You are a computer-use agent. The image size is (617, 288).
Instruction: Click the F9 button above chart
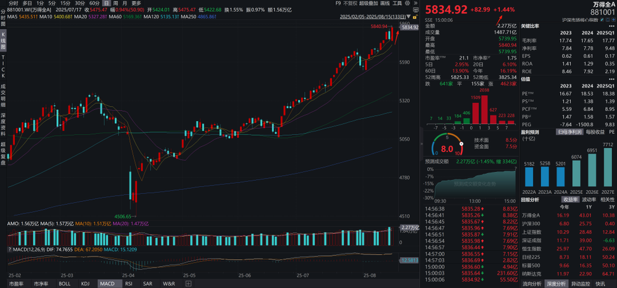click(337, 3)
